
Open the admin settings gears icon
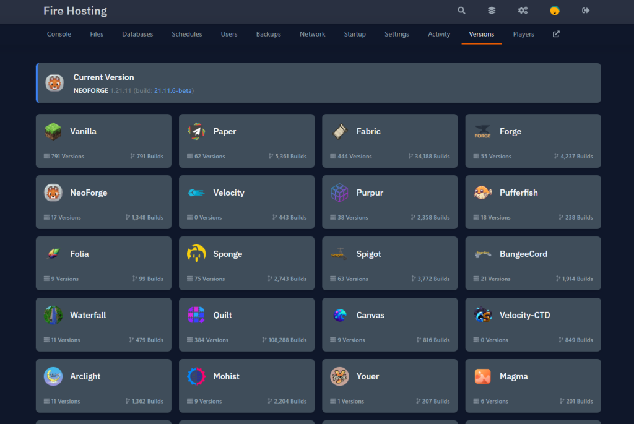[x=523, y=11]
